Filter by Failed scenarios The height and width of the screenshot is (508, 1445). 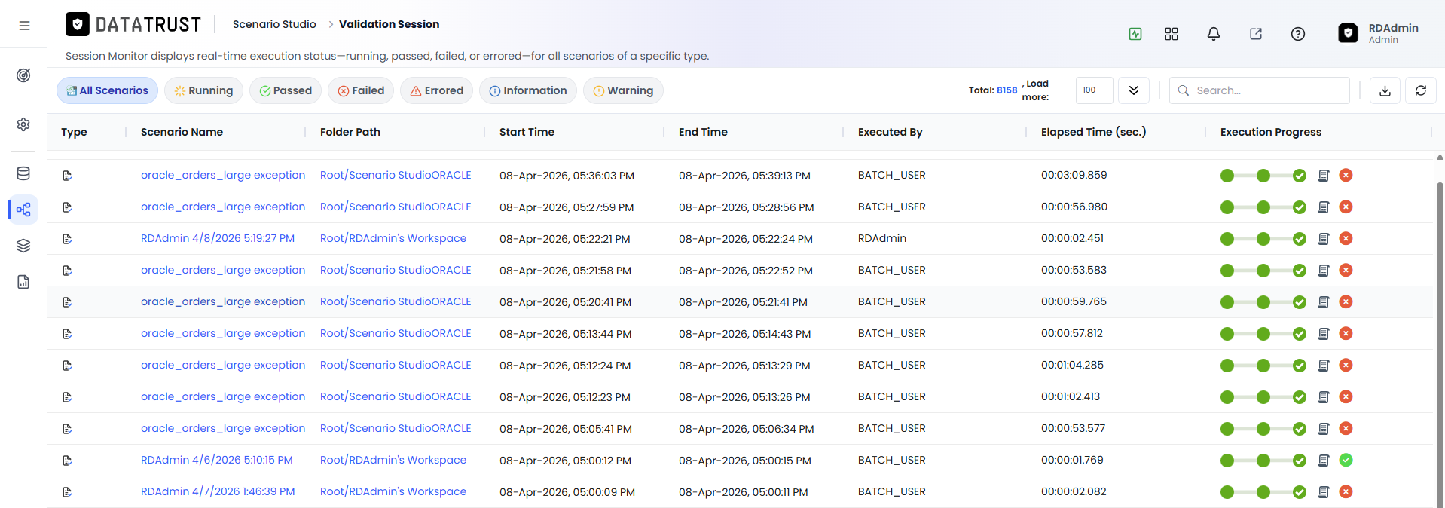(361, 90)
